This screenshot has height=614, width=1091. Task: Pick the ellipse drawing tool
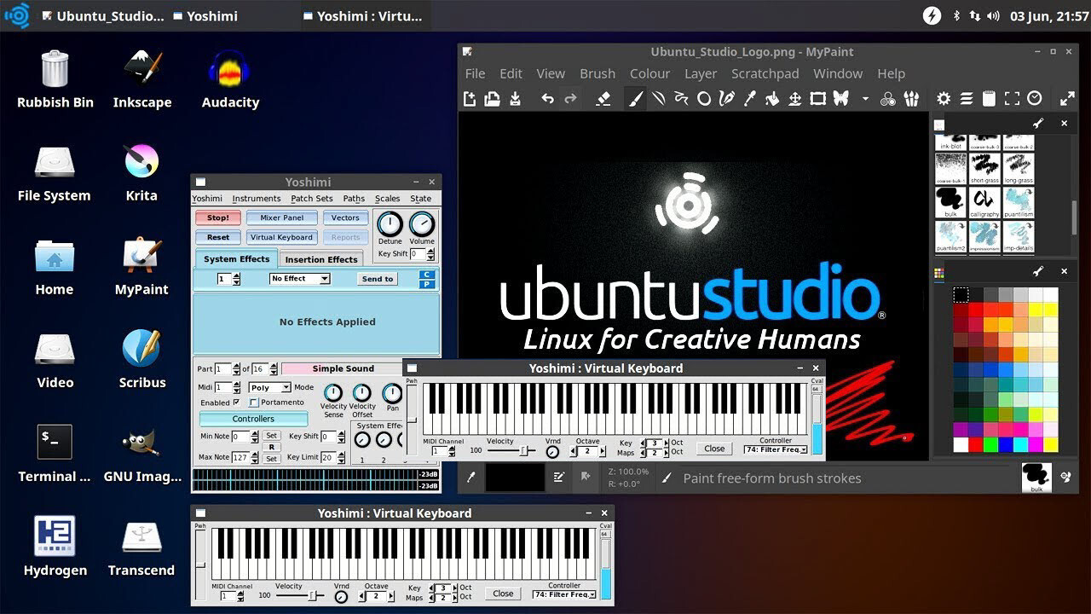click(704, 99)
